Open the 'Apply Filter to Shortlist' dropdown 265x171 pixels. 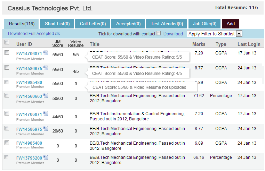214,34
